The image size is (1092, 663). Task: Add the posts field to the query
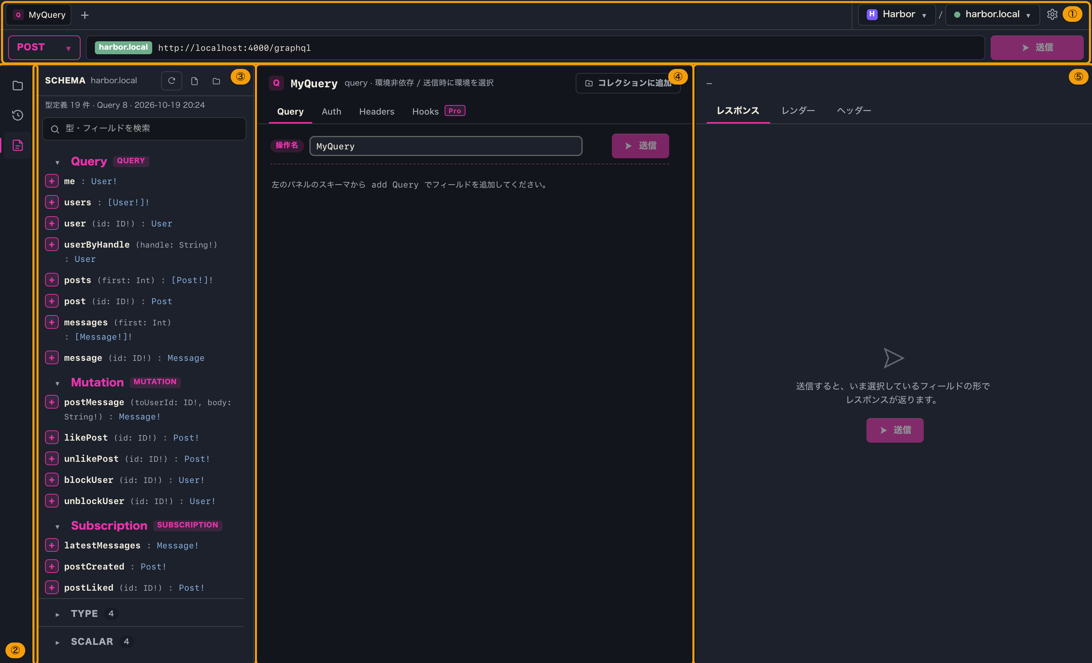(x=52, y=280)
